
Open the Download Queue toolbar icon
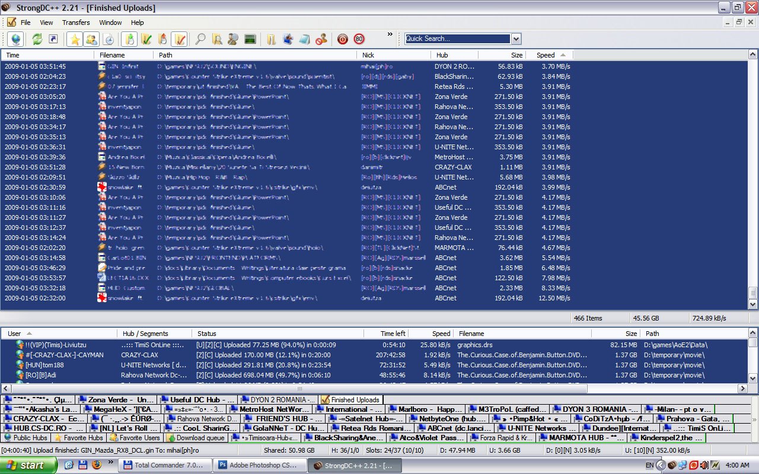click(129, 39)
